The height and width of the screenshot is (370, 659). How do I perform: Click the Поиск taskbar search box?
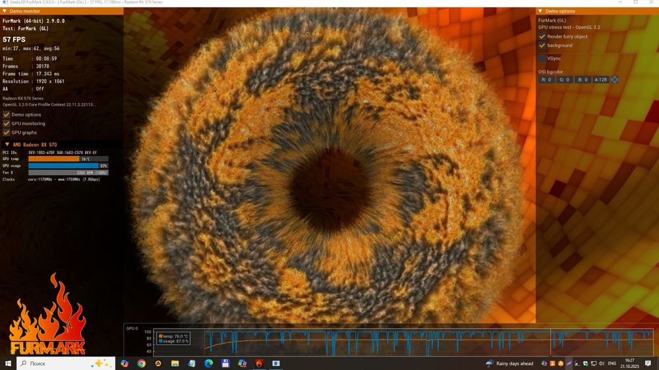click(66, 363)
